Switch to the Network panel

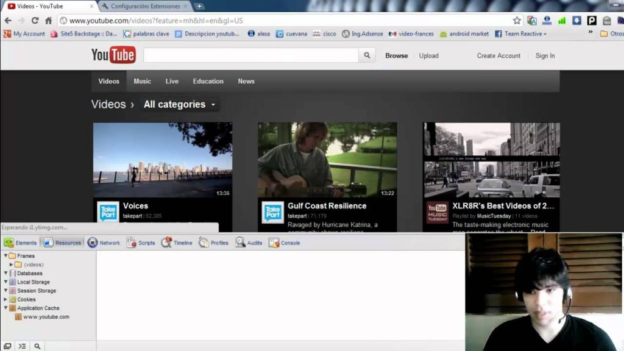tap(104, 243)
